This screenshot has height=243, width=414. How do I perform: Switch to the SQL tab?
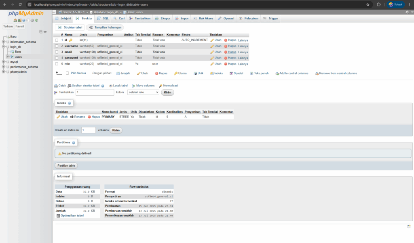(x=103, y=19)
